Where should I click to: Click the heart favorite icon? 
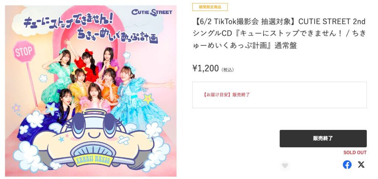click(x=285, y=166)
